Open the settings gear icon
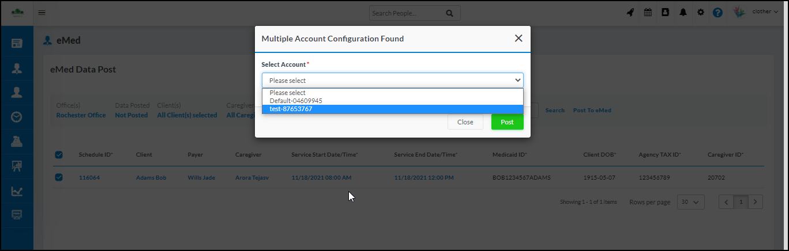Viewport: 789px width, 251px height. pos(701,12)
